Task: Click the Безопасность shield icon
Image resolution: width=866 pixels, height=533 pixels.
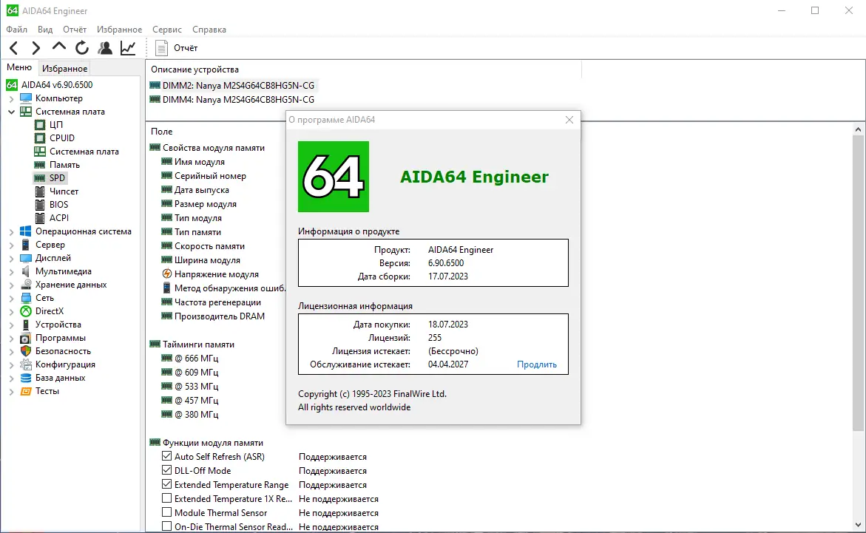Action: click(x=25, y=350)
